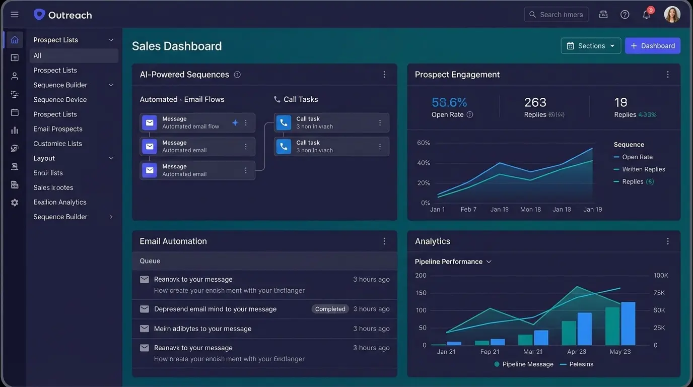The width and height of the screenshot is (693, 387).
Task: Click the analytics bar-chart icon in sidebar
Action: tap(14, 130)
